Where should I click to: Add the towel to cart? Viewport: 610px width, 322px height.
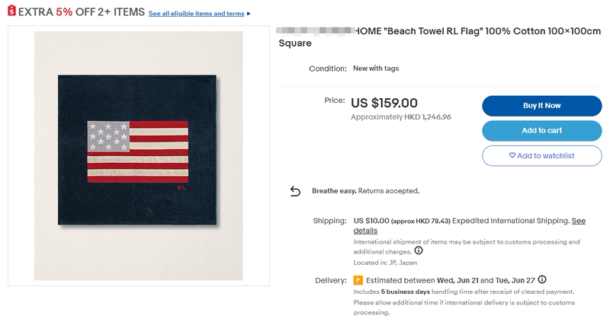pos(541,130)
